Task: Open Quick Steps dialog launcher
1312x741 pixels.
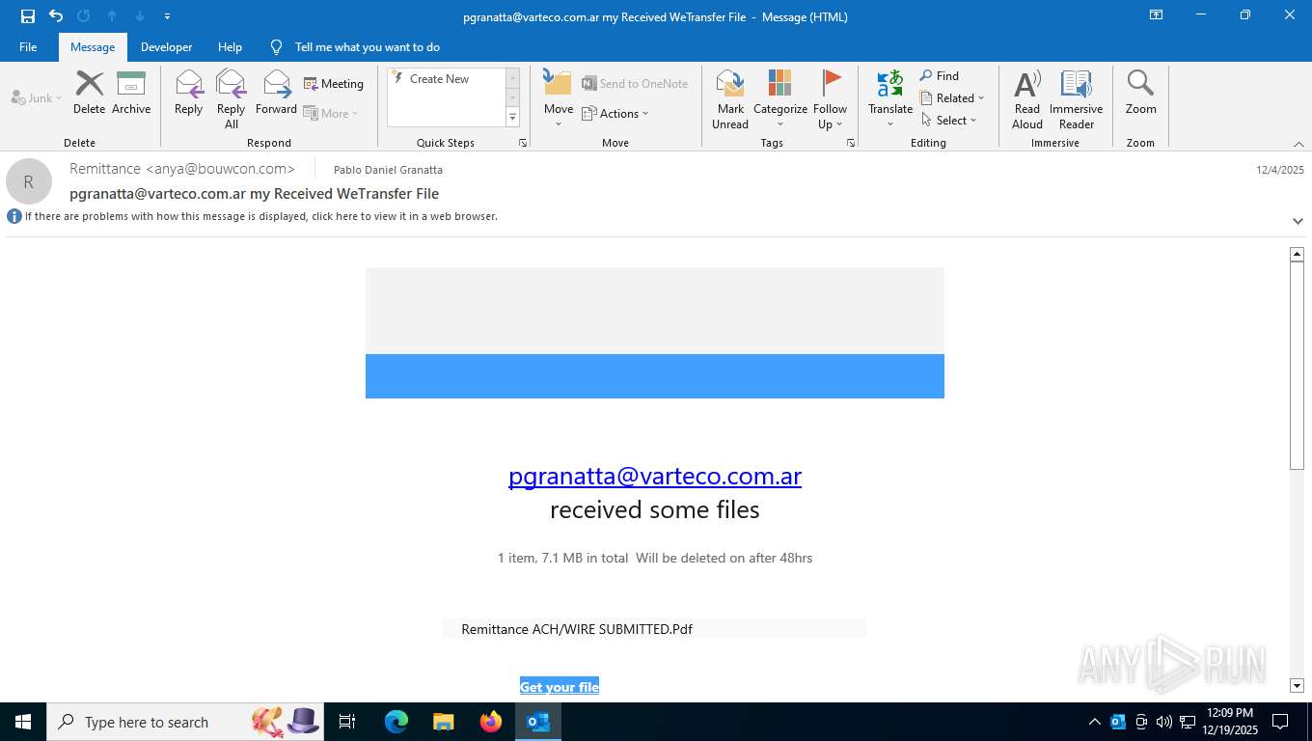Action: click(523, 143)
